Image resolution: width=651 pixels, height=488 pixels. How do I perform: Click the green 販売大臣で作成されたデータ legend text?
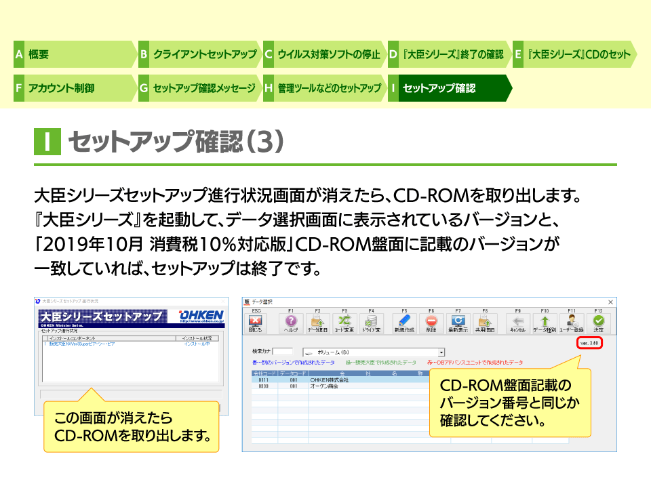click(380, 363)
